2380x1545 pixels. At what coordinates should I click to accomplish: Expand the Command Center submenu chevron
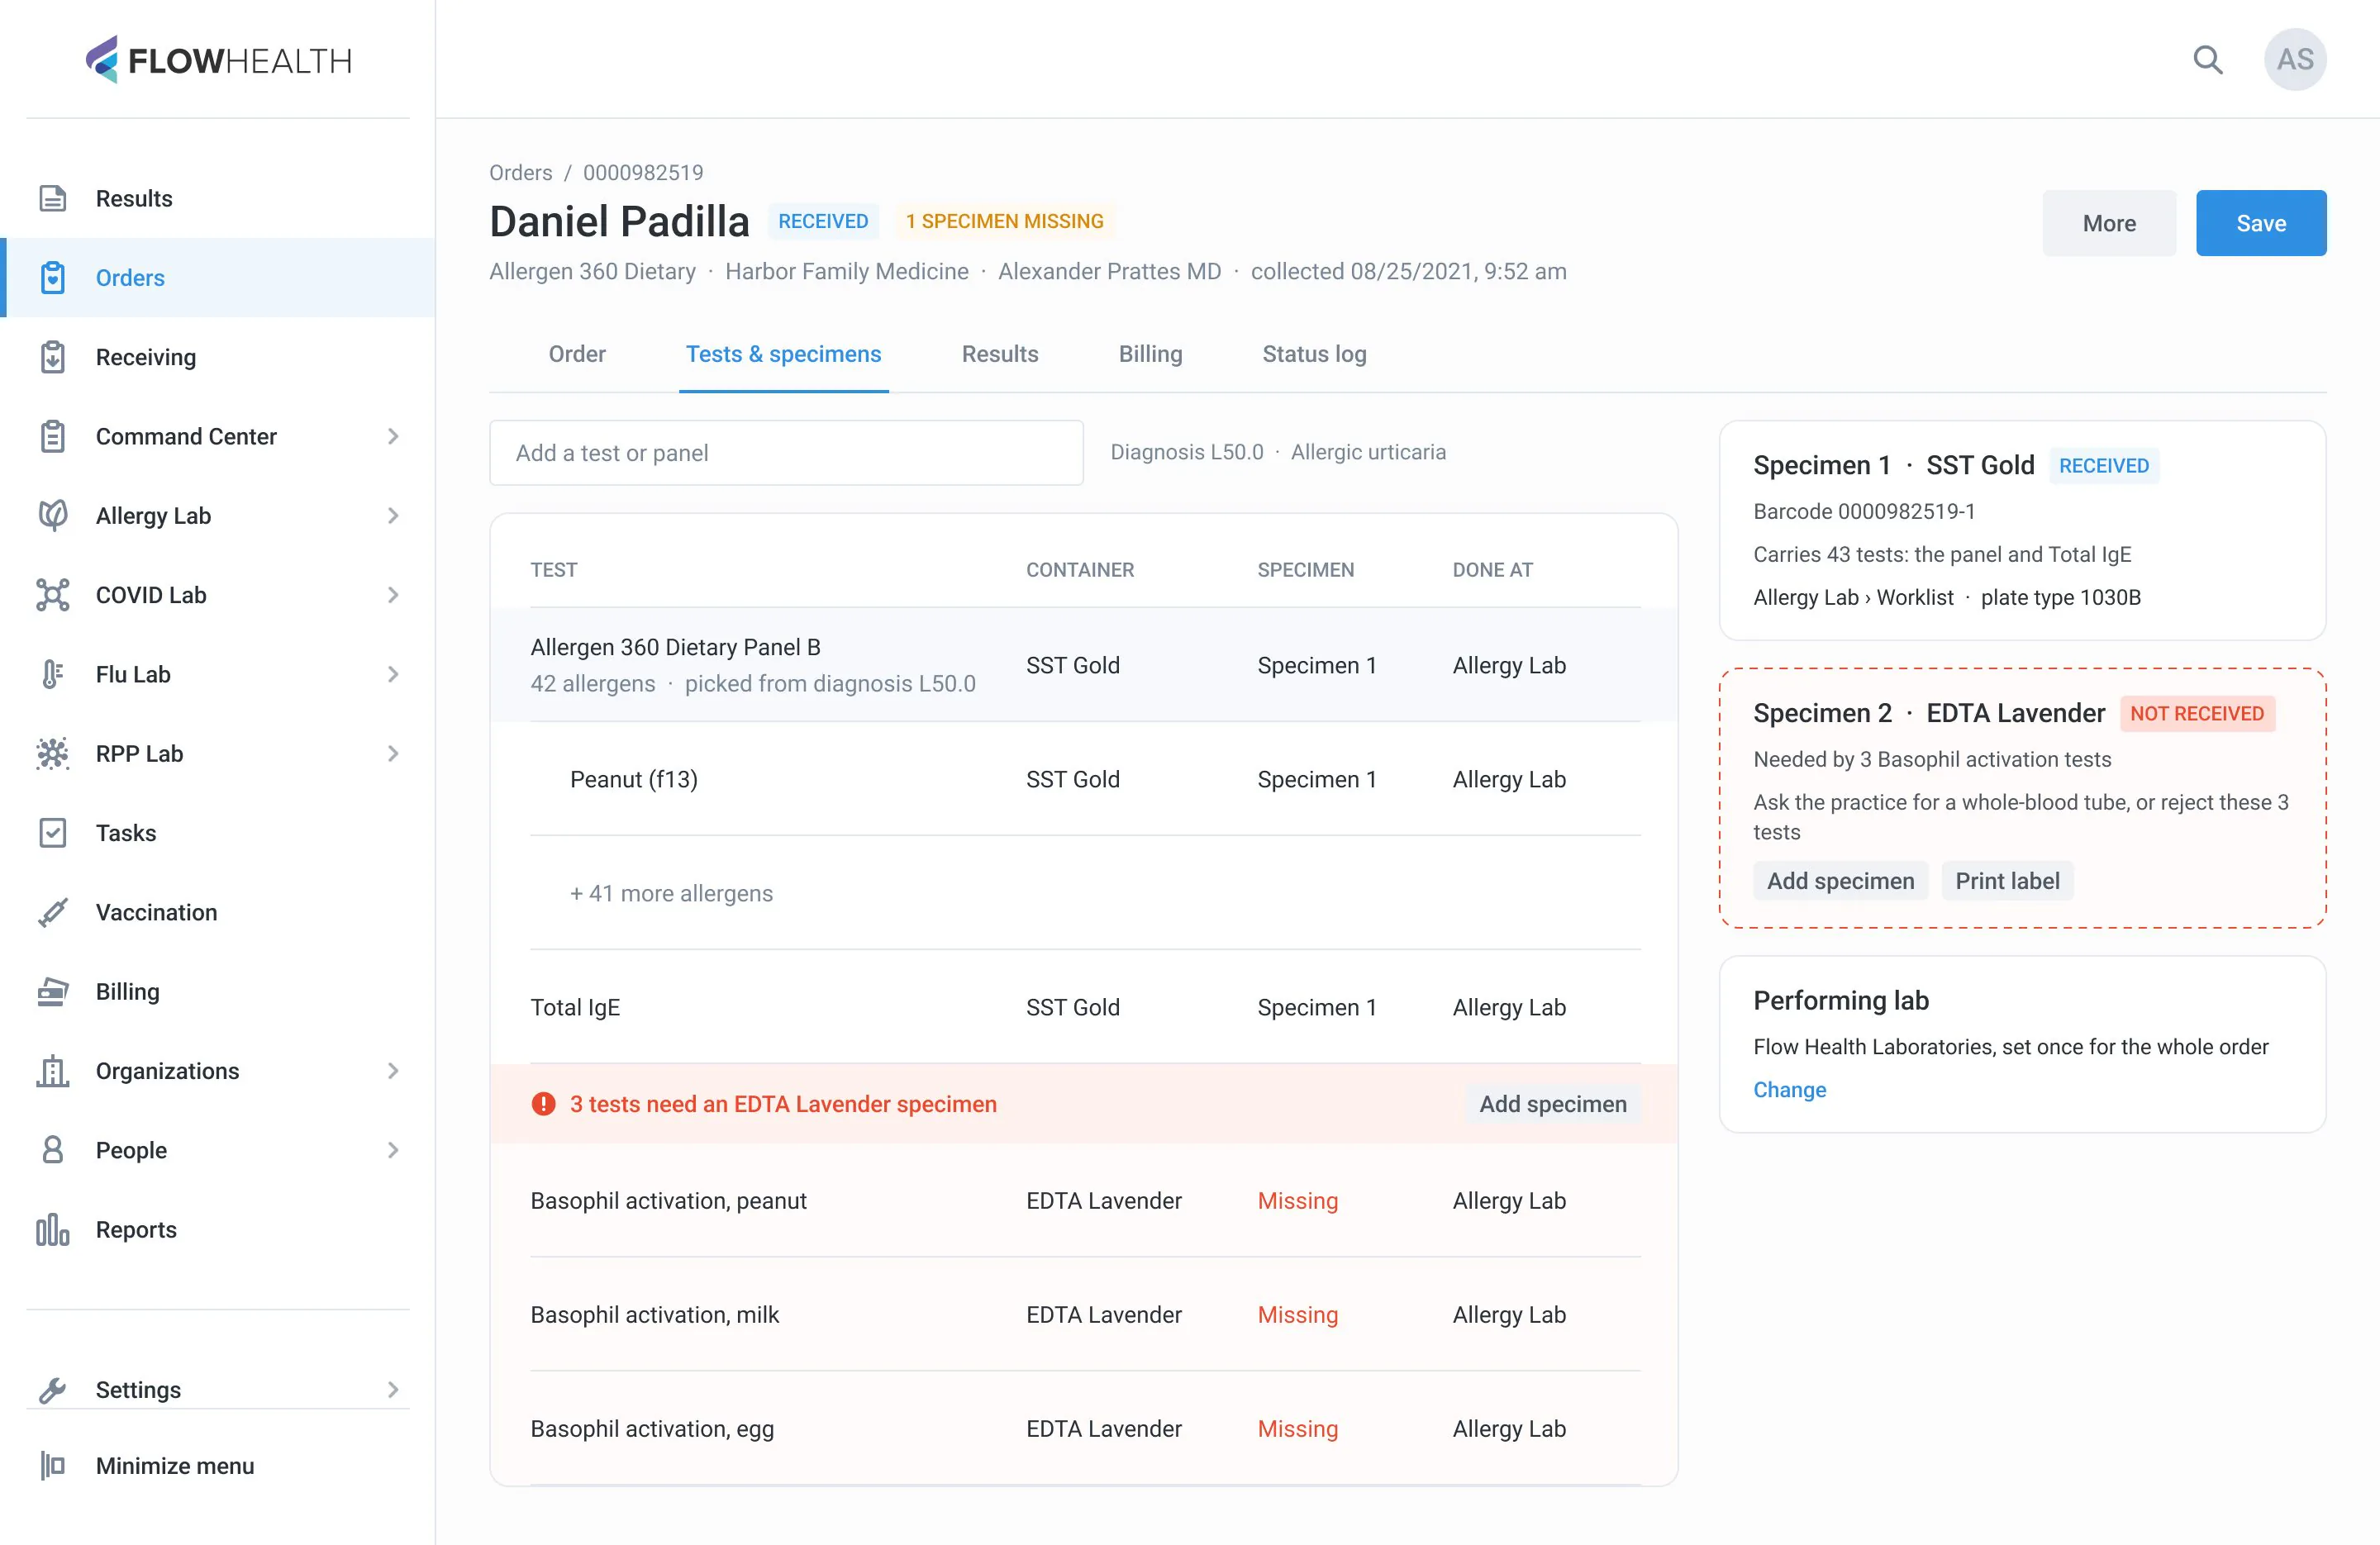click(393, 436)
